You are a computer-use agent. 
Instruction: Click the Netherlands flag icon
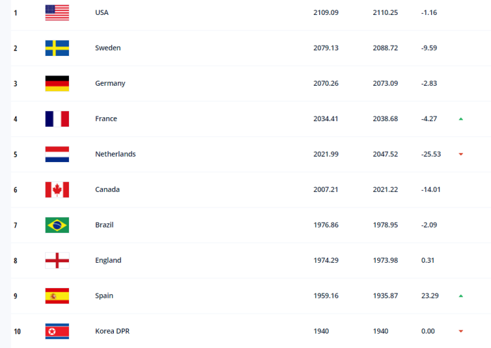point(57,154)
